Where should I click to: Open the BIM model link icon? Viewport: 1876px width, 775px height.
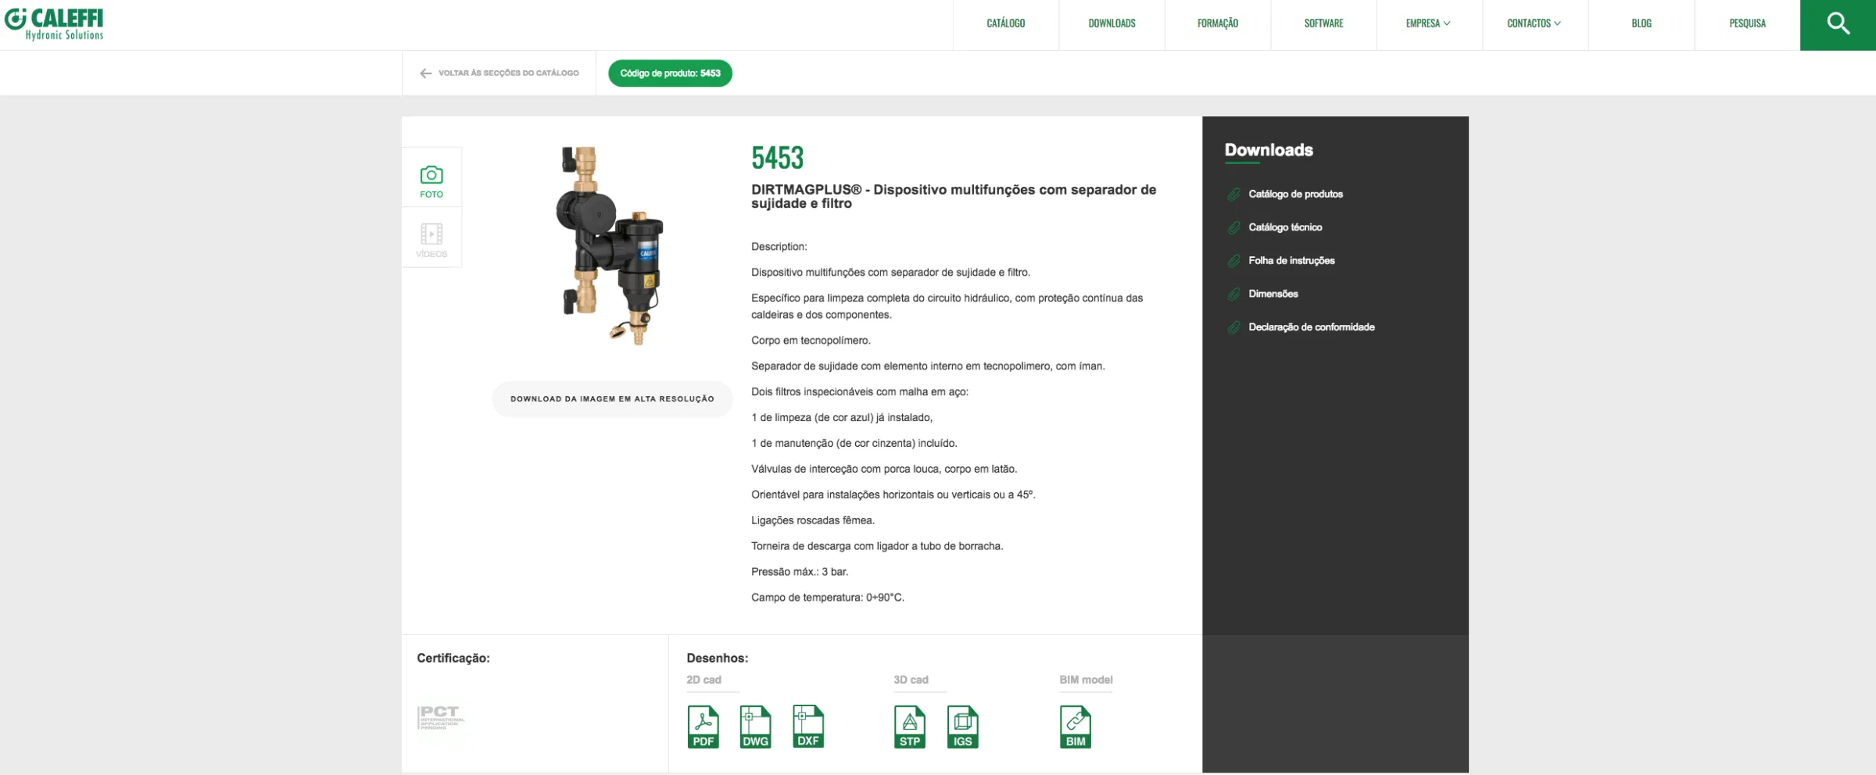tap(1075, 727)
